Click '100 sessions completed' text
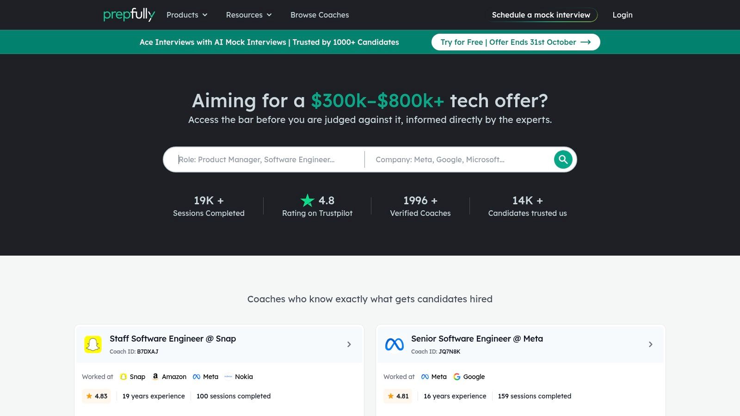The width and height of the screenshot is (740, 416). click(x=234, y=396)
